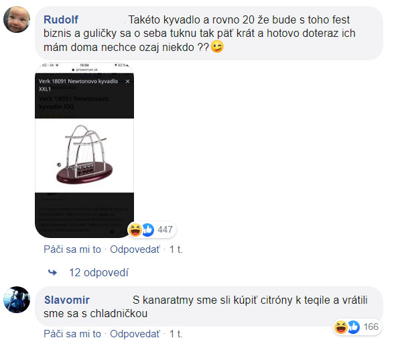400x348 pixels.
Task: Close the Newtonovo kyvadlo overlay via X
Action: coord(127,81)
